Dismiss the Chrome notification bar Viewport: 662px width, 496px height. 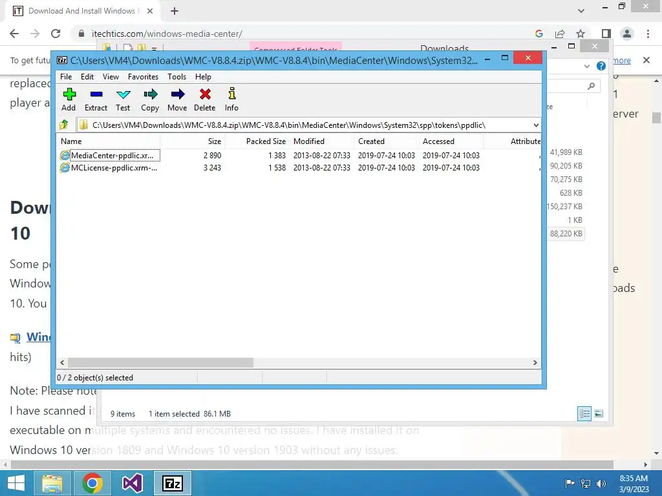[x=646, y=60]
